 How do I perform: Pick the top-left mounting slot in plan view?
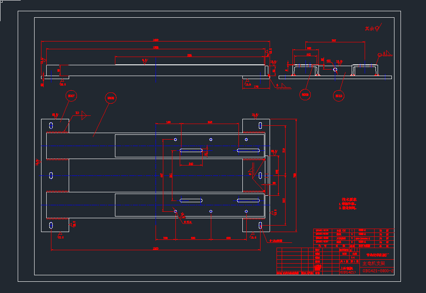coord(51,125)
